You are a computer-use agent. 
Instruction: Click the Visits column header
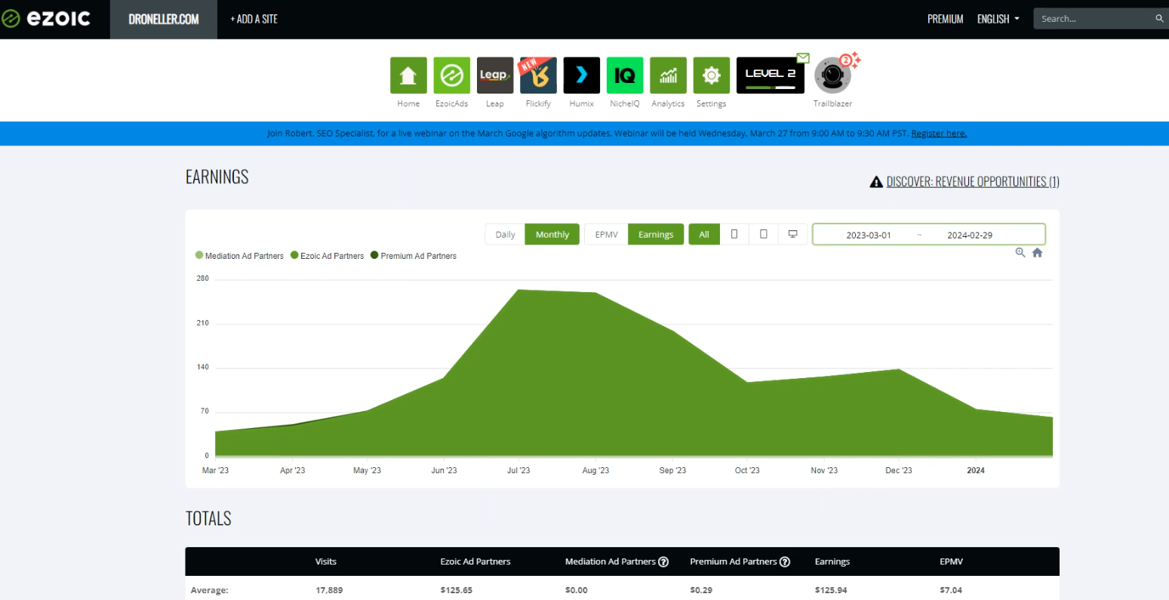326,562
